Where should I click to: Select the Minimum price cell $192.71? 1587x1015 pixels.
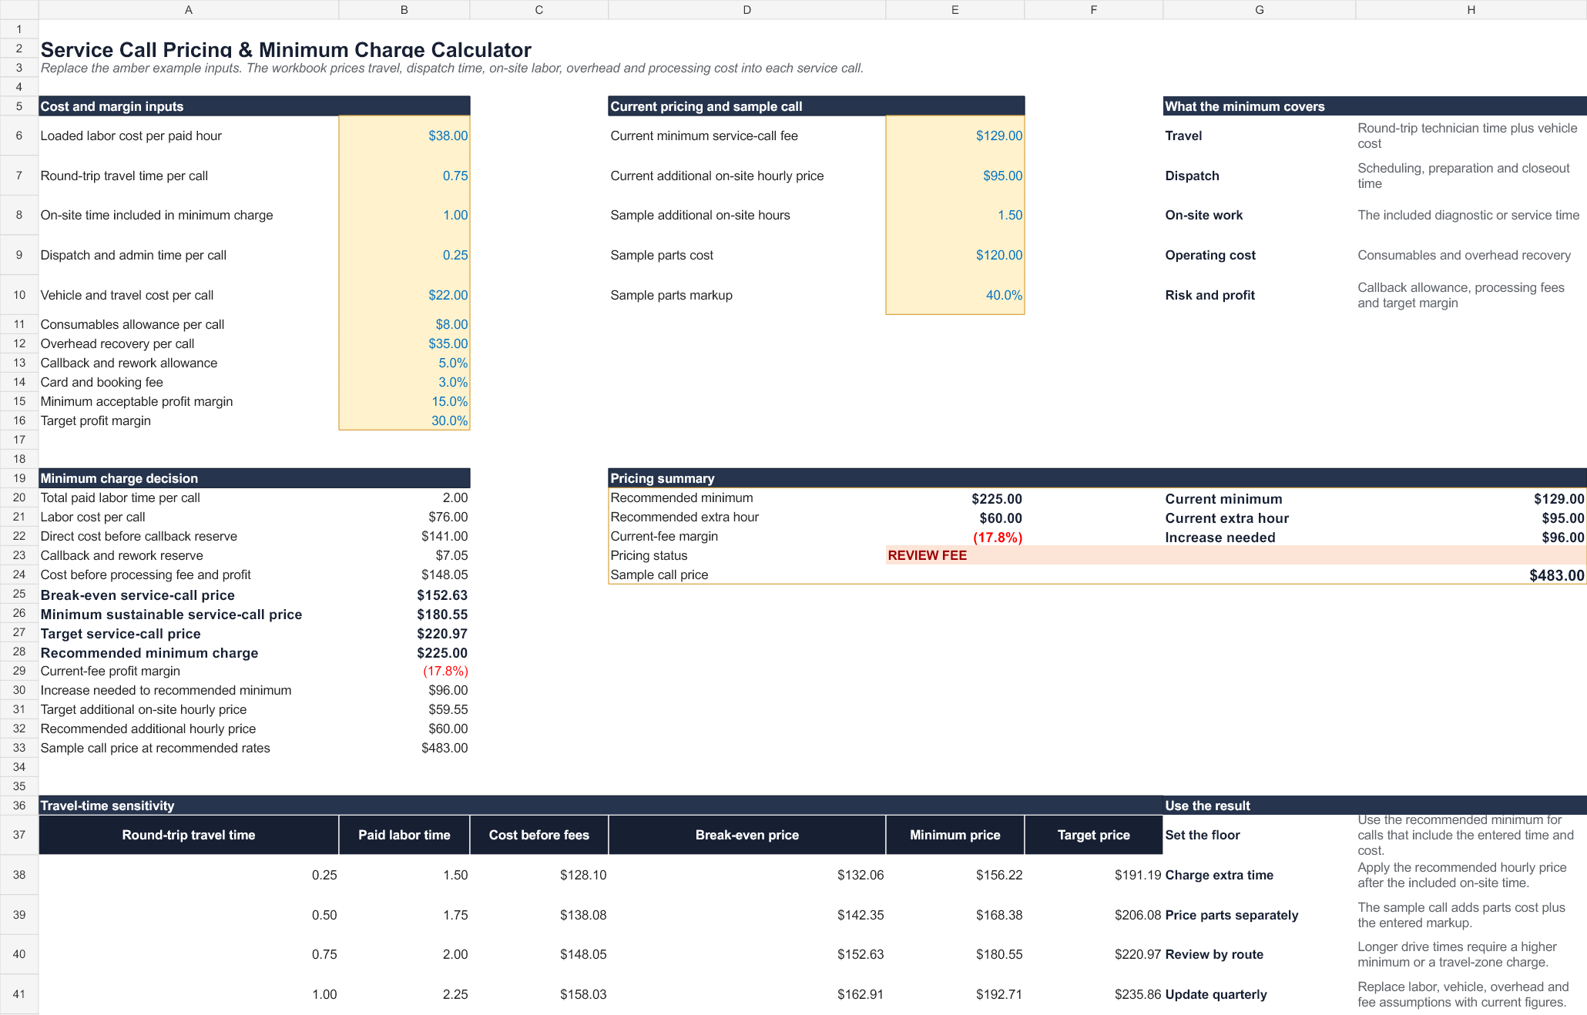[955, 994]
